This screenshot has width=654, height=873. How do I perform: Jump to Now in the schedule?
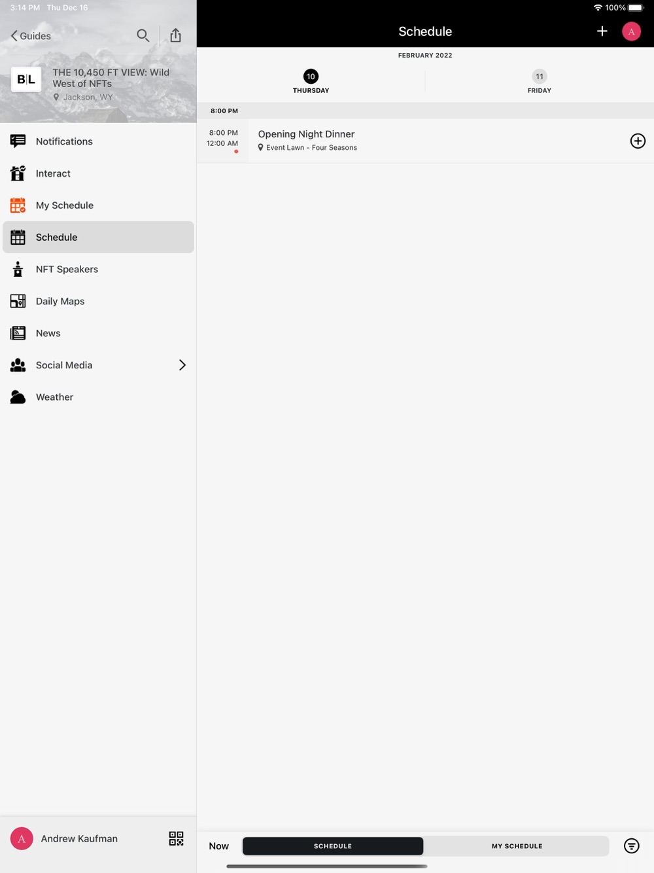click(218, 846)
